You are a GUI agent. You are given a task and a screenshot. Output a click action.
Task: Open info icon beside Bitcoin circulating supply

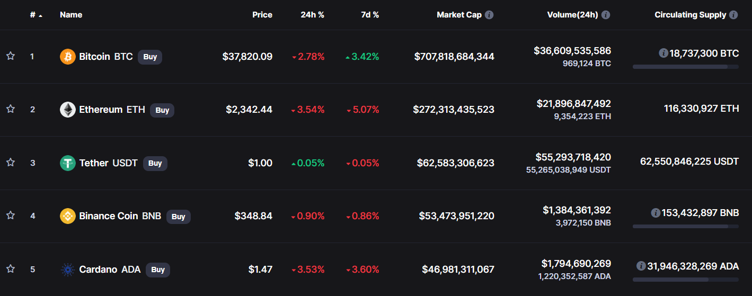click(663, 53)
